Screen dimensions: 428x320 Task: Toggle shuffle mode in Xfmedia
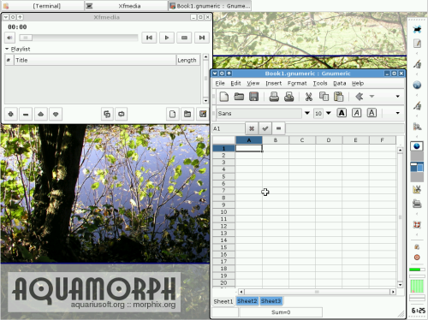click(107, 115)
